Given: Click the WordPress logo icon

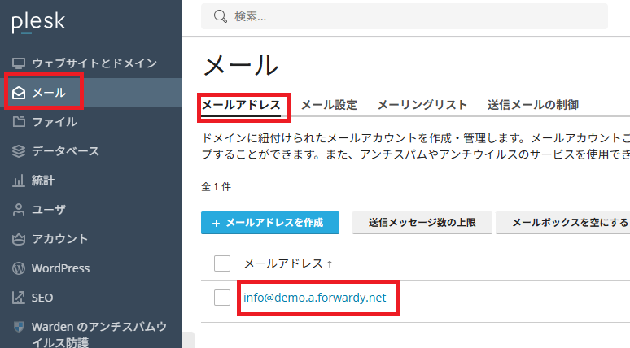Looking at the screenshot, I should tap(19, 268).
